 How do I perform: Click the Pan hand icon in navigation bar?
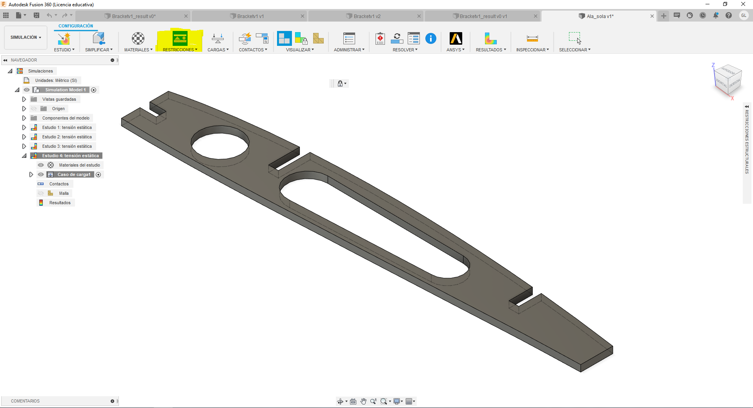coord(363,401)
